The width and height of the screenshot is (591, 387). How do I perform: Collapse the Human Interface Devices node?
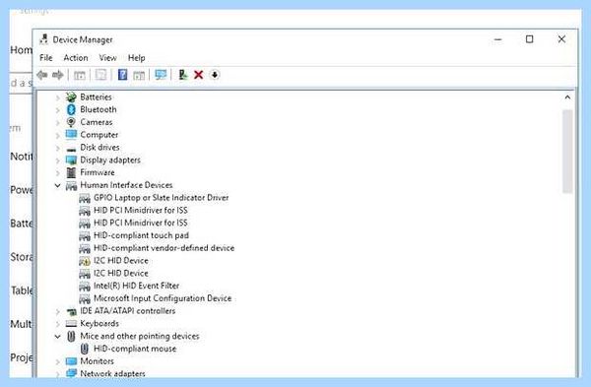58,185
